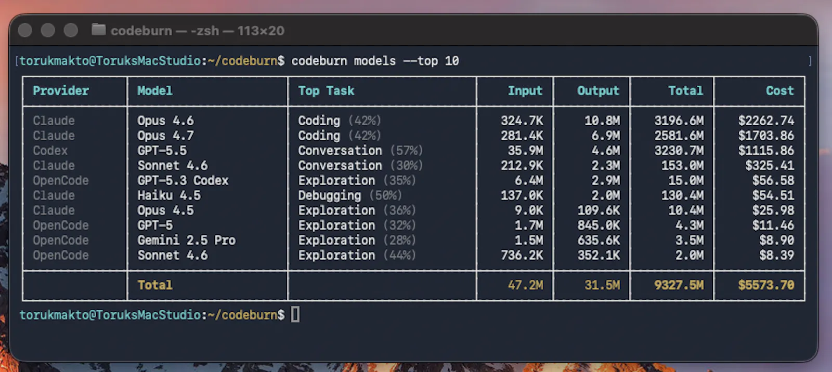Image resolution: width=832 pixels, height=372 pixels.
Task: Click the '$1703.86' cost value
Action: click(766, 136)
